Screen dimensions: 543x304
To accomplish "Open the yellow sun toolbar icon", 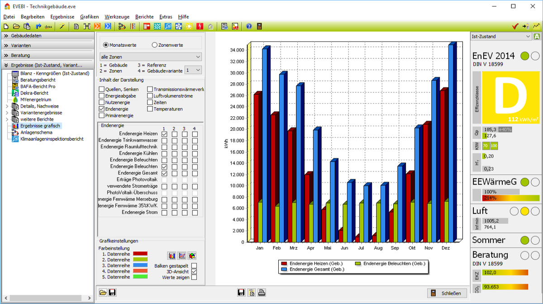I will pos(189,26).
